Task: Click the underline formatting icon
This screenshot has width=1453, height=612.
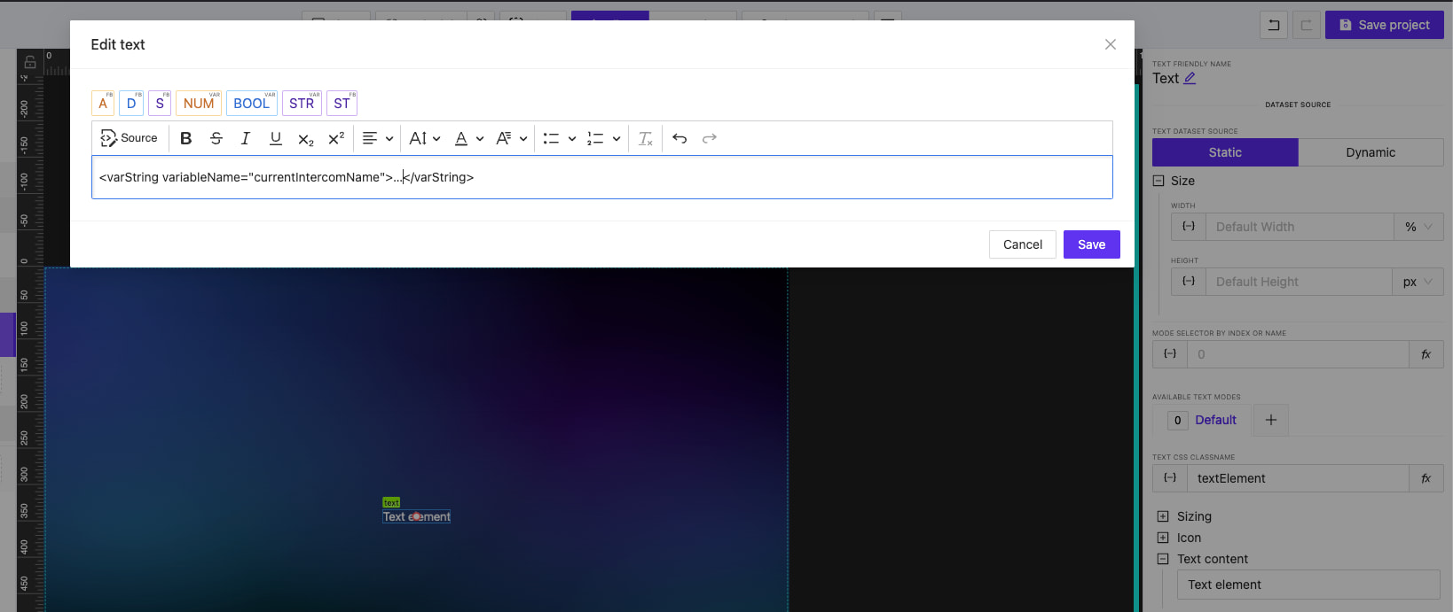Action: (276, 138)
